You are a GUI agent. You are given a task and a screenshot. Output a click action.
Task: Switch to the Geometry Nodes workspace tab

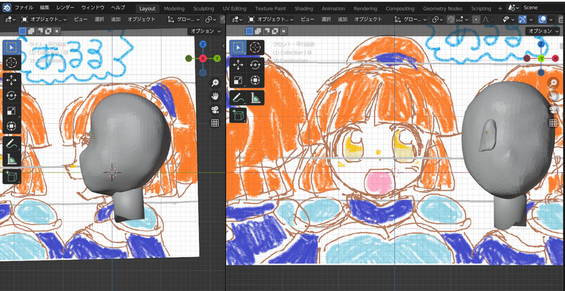click(x=443, y=8)
